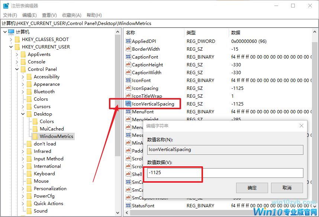The height and width of the screenshot is (217, 319).
Task: Open the 查看(V) menu
Action: pos(49,15)
